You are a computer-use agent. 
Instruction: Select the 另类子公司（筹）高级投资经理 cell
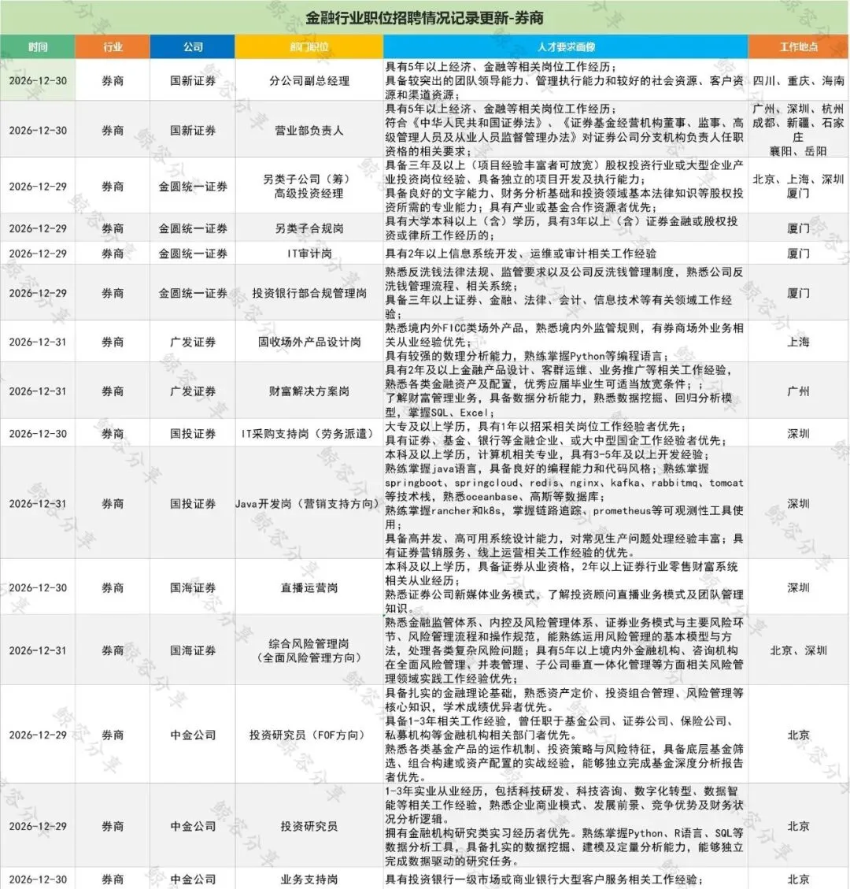[309, 186]
